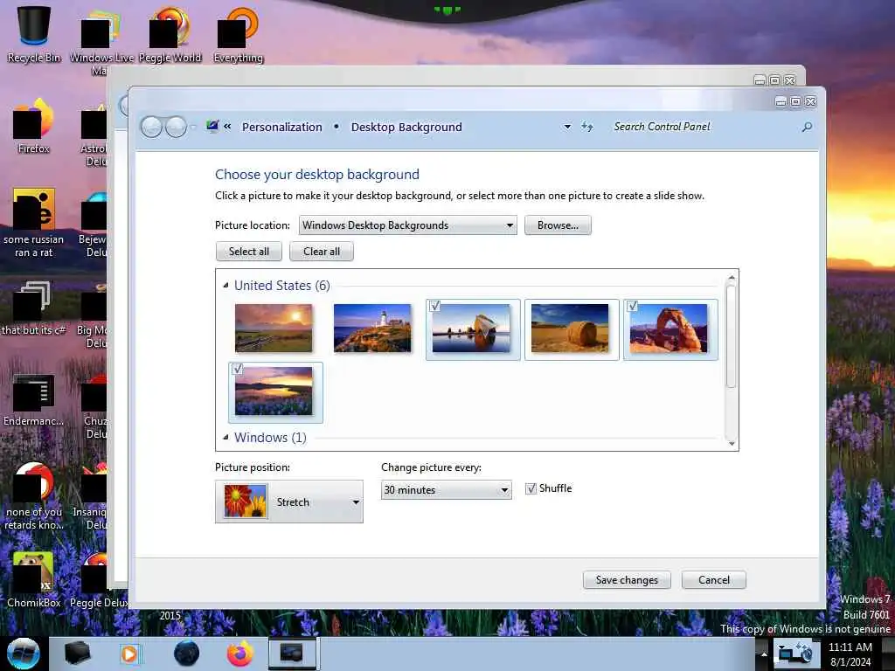Open the Picture location dropdown

[x=408, y=225]
